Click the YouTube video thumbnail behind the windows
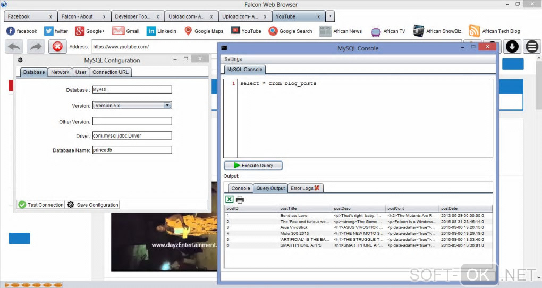The height and width of the screenshot is (288, 542). tap(164, 242)
